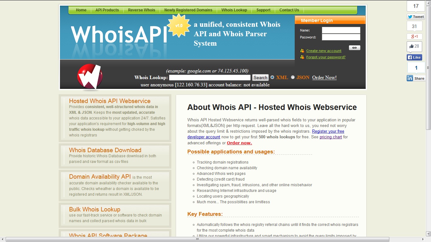Click the 'Detecting (credit card) fraud' list item
431x242 pixels.
[221, 179]
